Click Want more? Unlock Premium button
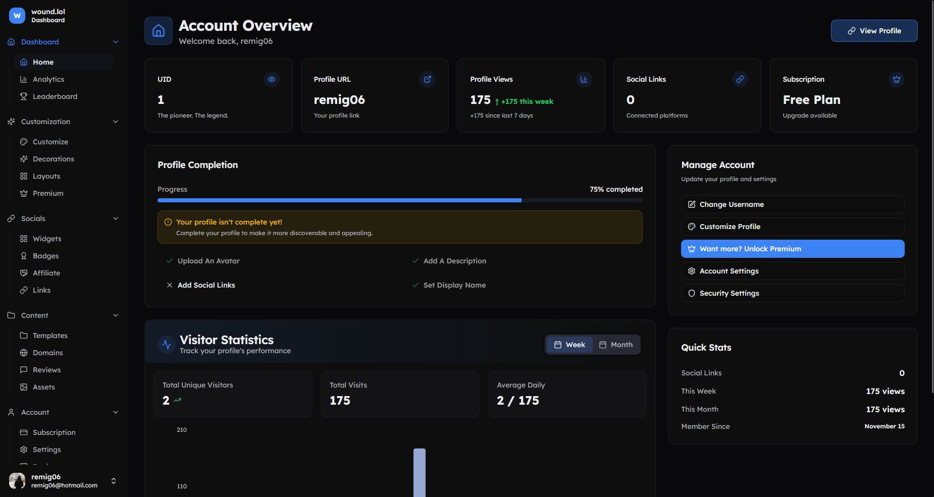This screenshot has height=497, width=934. [x=792, y=249]
